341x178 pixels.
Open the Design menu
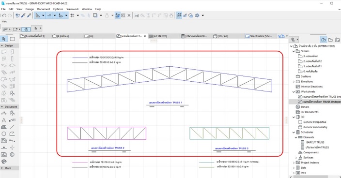pyautogui.click(x=30, y=9)
